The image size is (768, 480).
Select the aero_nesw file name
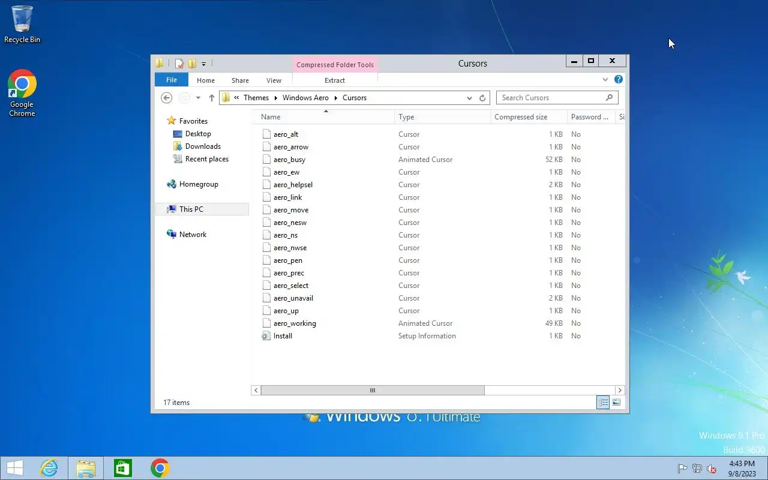290,223
